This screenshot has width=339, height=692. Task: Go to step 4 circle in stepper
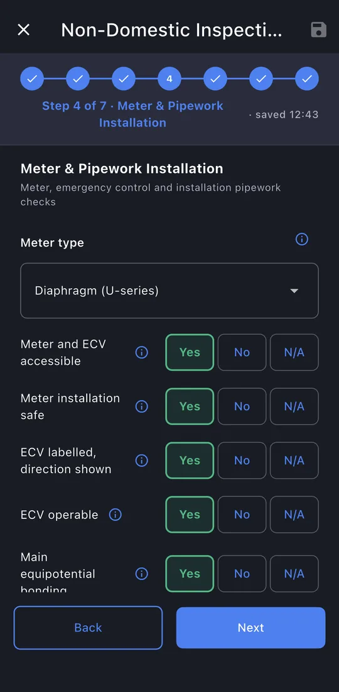coord(169,79)
